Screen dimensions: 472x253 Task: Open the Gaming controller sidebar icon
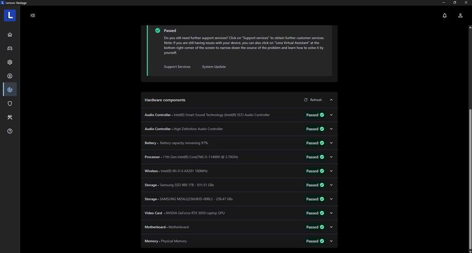click(10, 48)
